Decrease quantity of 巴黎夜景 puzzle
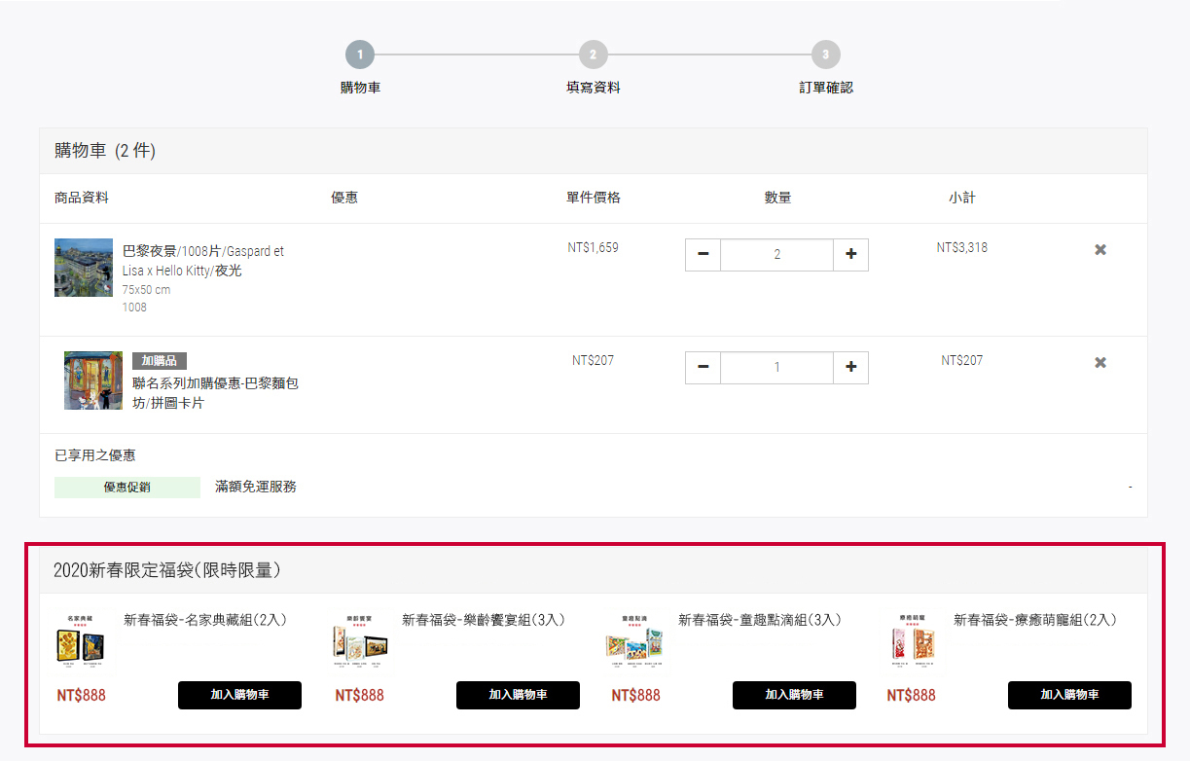The height and width of the screenshot is (761, 1190). pos(703,255)
